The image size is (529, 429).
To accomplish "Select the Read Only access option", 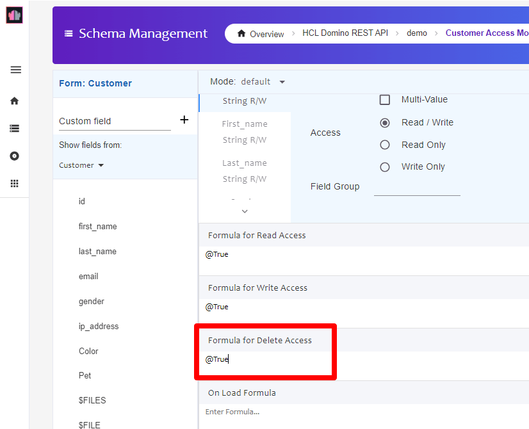I will [x=385, y=145].
